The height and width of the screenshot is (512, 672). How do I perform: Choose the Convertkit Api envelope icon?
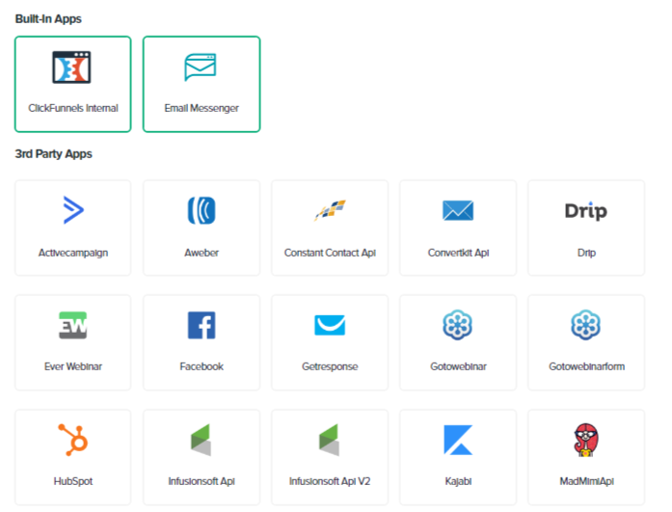458,210
